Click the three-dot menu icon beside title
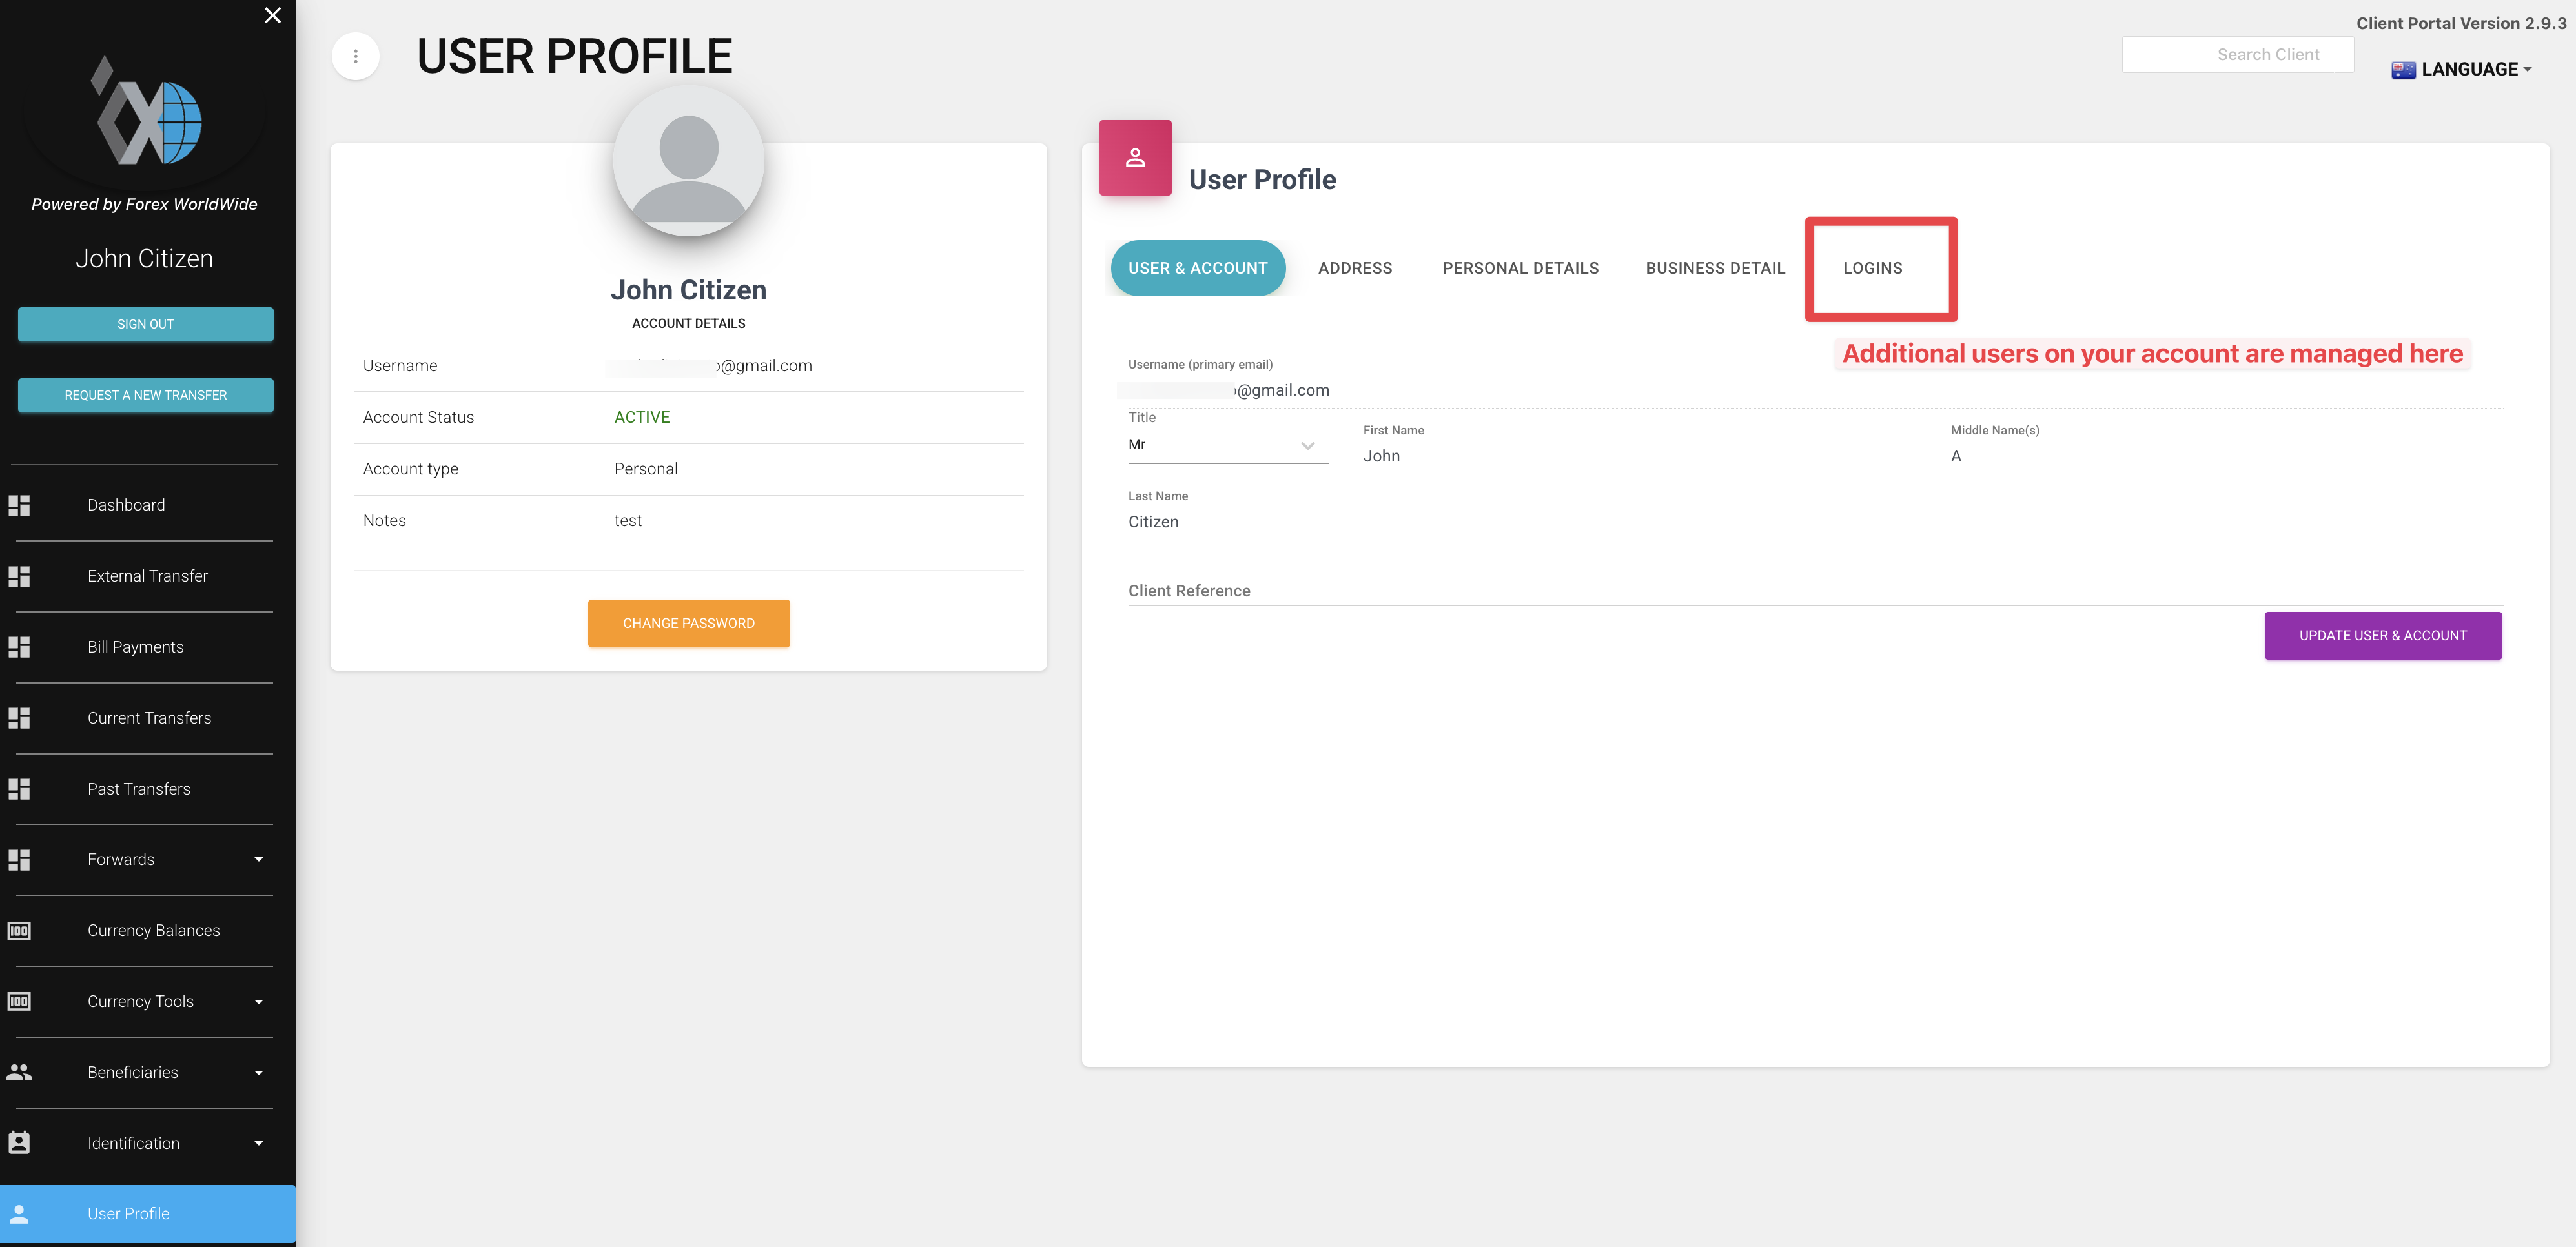 click(355, 56)
